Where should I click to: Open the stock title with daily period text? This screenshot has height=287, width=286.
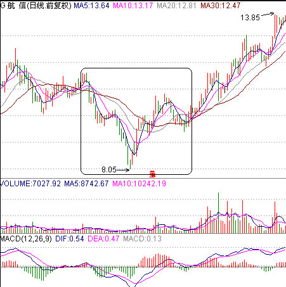pos(36,6)
